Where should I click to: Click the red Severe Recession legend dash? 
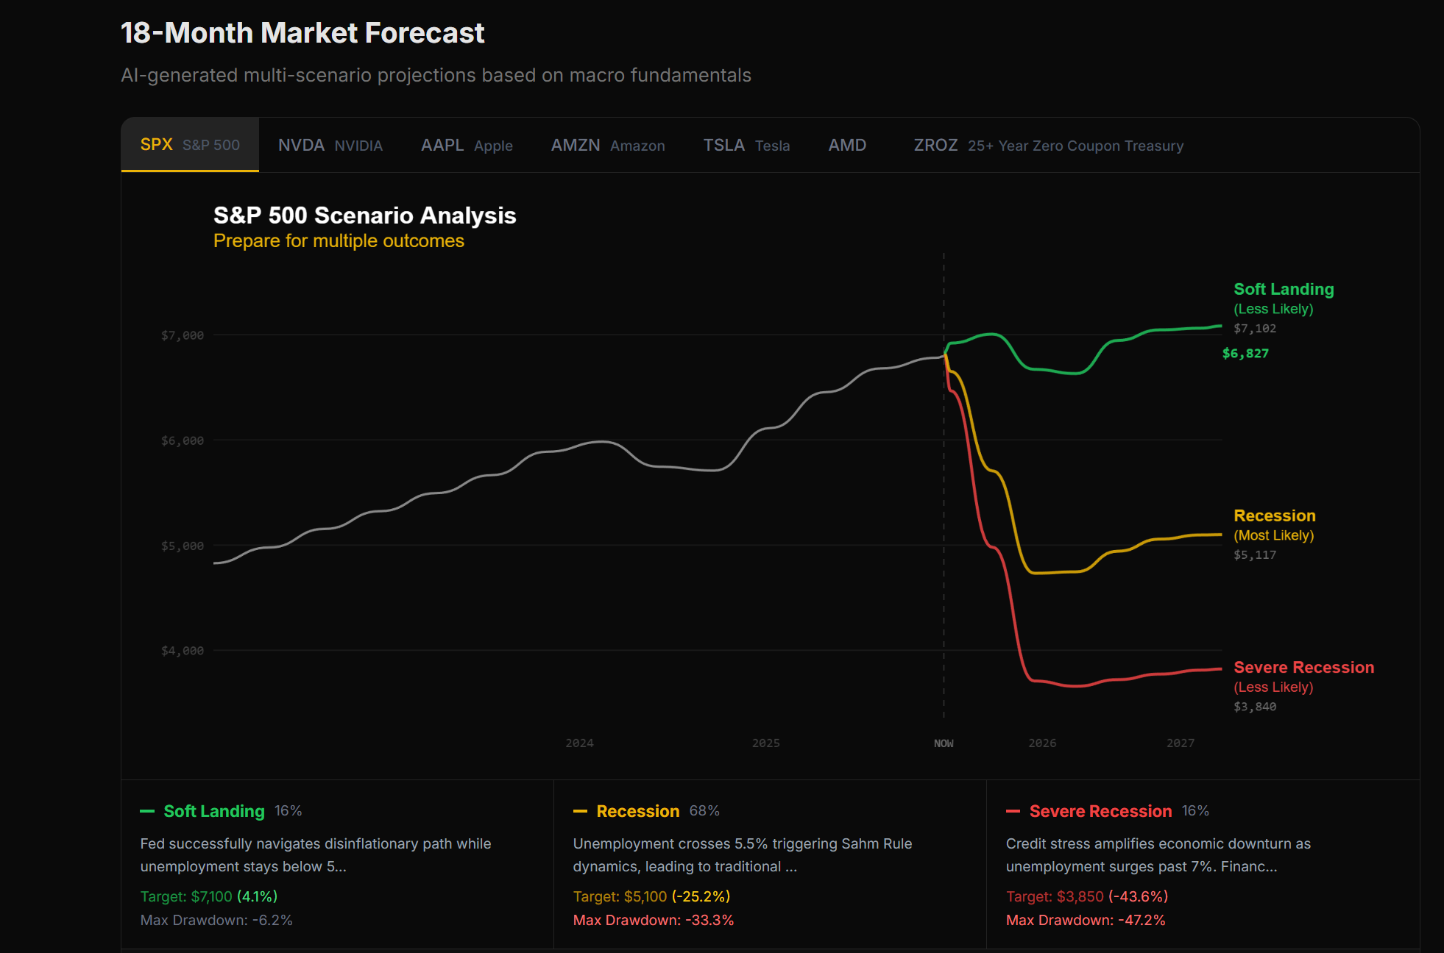coord(1013,811)
